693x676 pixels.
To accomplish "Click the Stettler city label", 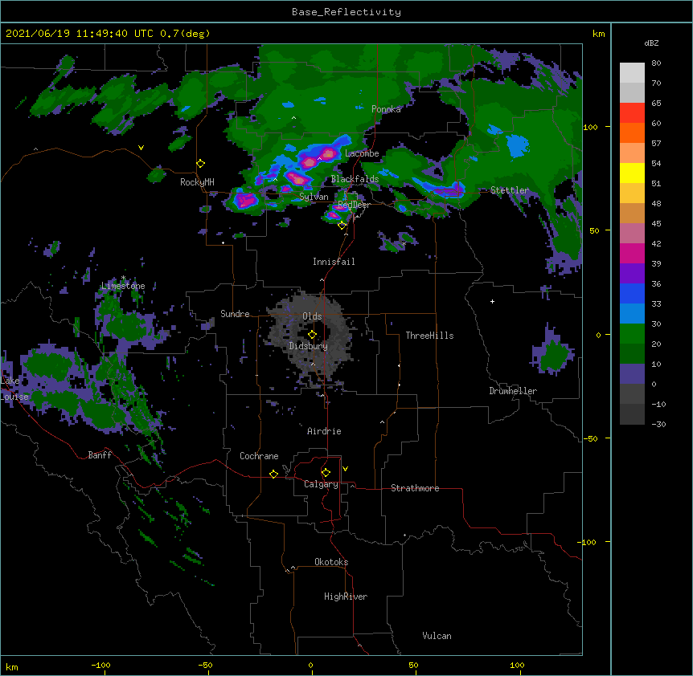I will 510,190.
